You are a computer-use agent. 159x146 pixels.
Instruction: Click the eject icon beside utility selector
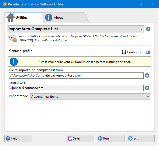pos(148,29)
